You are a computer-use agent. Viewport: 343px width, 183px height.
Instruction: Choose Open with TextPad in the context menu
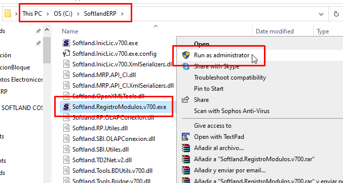pos(219,137)
